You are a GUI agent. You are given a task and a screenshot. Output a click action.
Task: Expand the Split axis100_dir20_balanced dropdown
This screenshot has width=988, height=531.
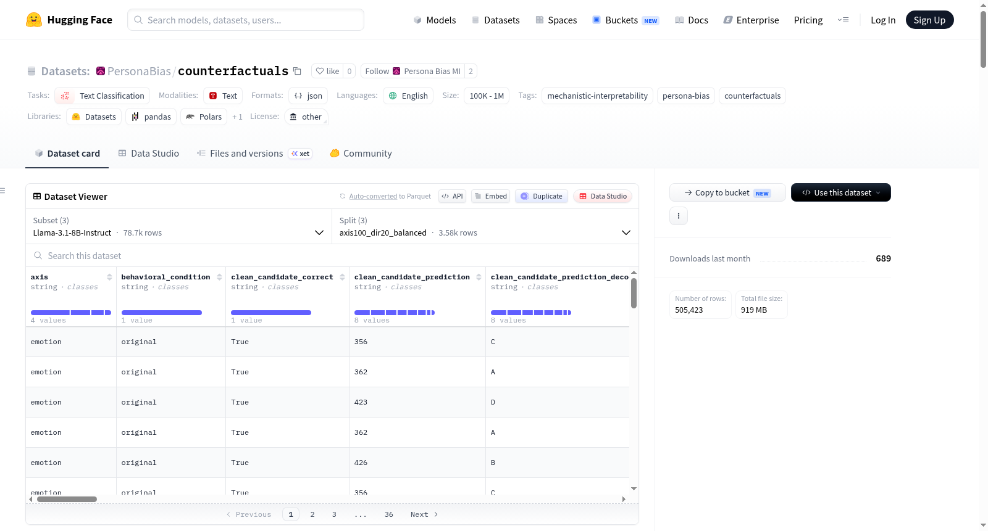tap(485, 226)
